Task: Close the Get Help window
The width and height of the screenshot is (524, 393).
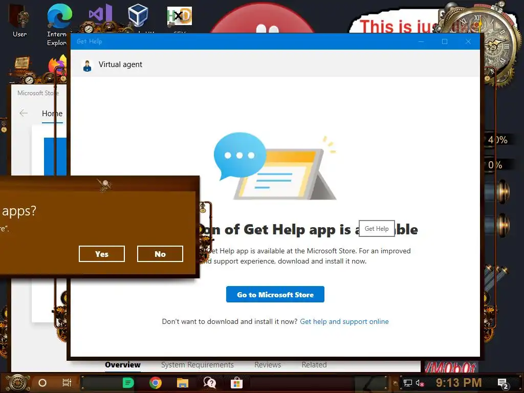Action: (468, 41)
